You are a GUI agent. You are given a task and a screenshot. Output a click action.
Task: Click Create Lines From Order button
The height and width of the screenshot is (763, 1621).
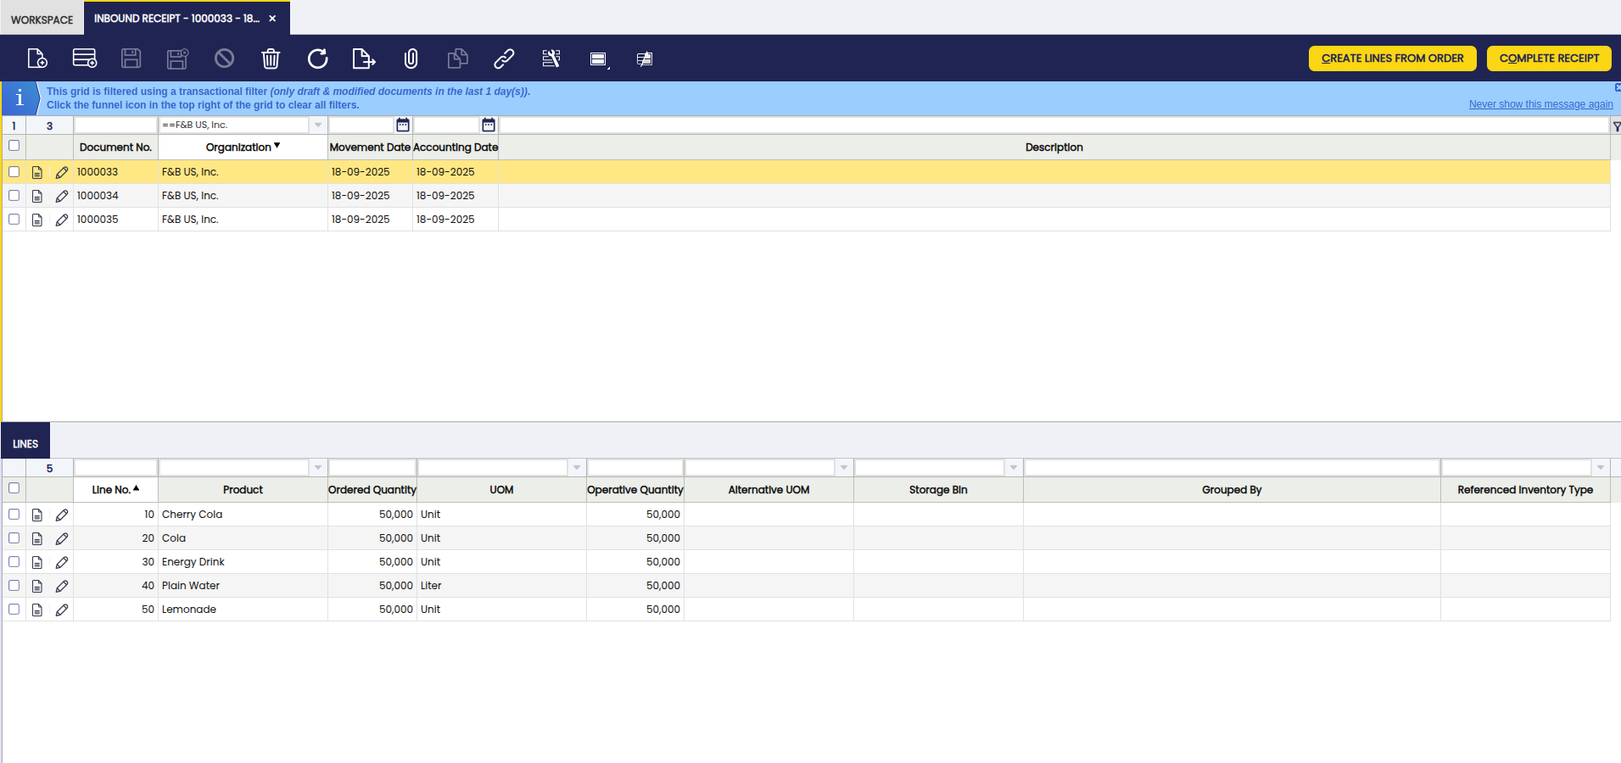point(1392,58)
